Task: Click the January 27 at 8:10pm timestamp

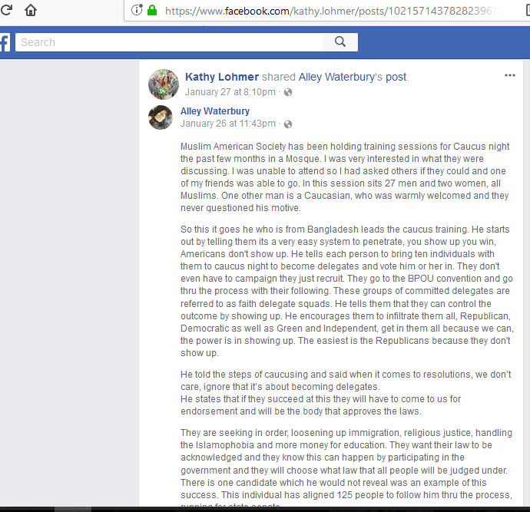Action: (x=230, y=92)
